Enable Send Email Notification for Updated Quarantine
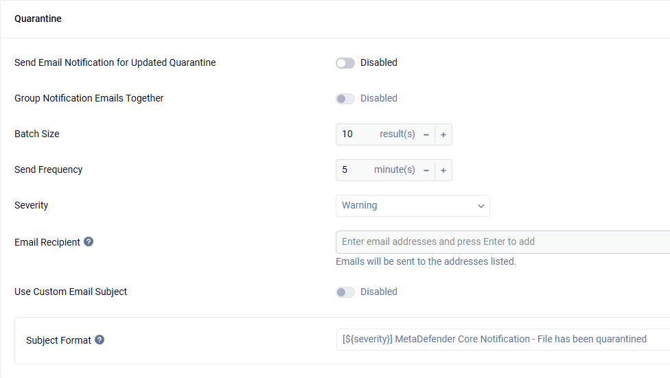The image size is (670, 378). pyautogui.click(x=345, y=63)
